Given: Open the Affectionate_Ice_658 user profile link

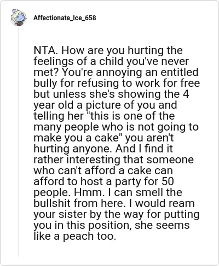Looking at the screenshot, I should click(x=65, y=18).
